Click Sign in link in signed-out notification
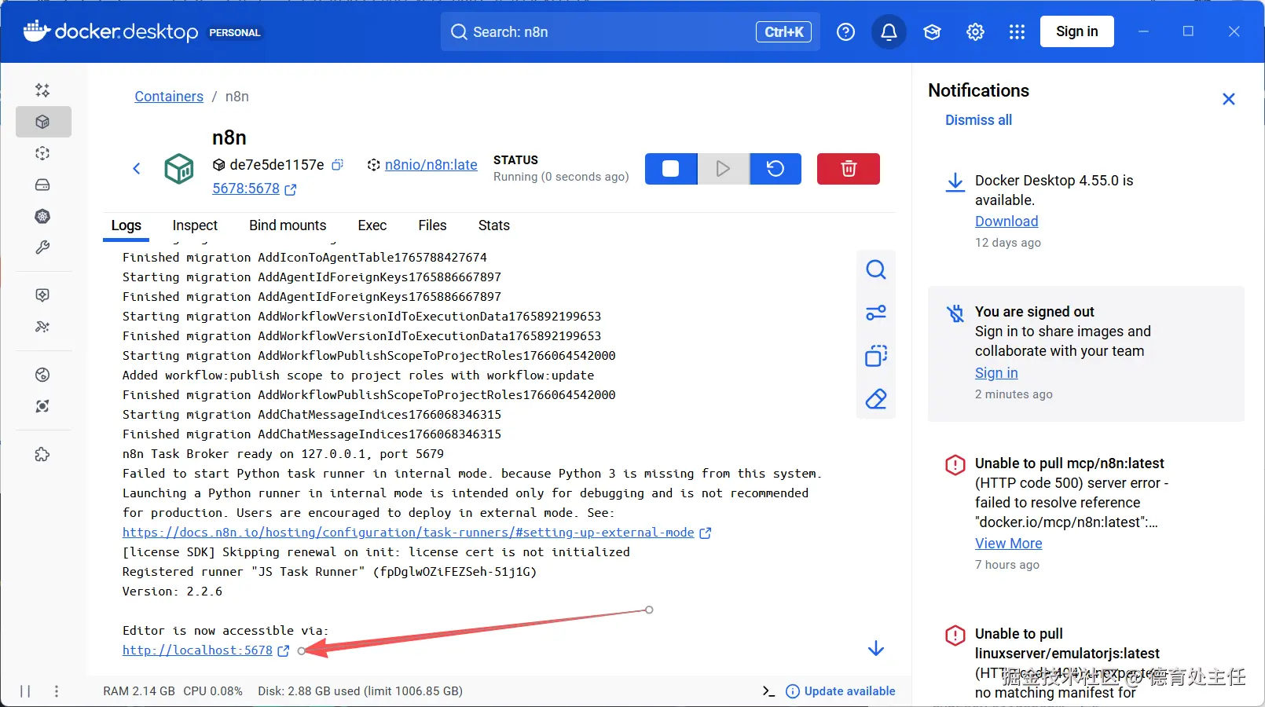Viewport: 1265px width, 707px height. pyautogui.click(x=996, y=373)
